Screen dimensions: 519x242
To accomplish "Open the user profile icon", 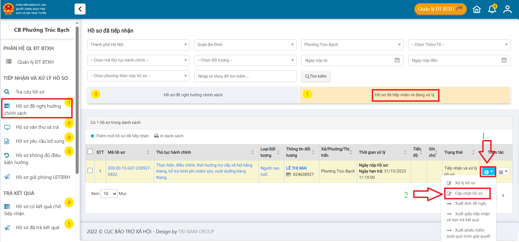I will click(507, 9).
